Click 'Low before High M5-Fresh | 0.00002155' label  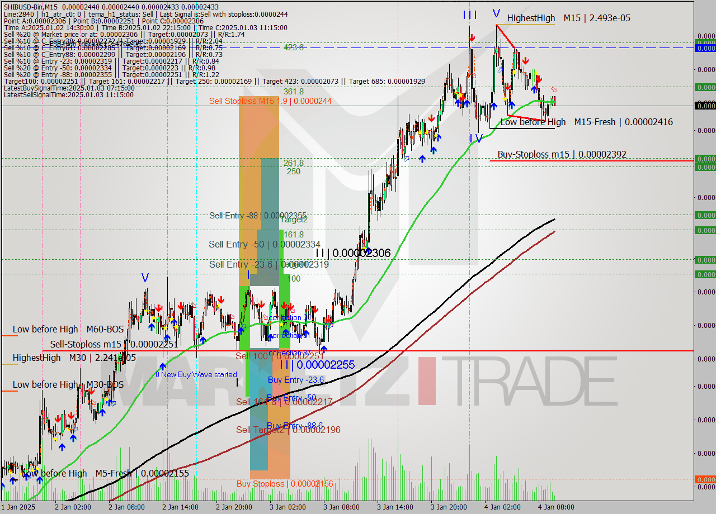point(105,473)
